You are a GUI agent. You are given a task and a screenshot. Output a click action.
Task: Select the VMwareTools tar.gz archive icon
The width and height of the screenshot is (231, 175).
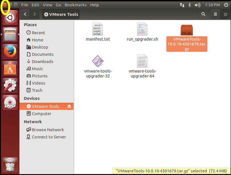pos(187,30)
